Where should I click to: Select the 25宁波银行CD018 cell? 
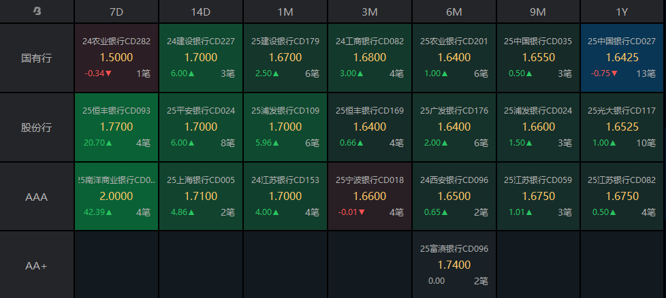(x=370, y=197)
